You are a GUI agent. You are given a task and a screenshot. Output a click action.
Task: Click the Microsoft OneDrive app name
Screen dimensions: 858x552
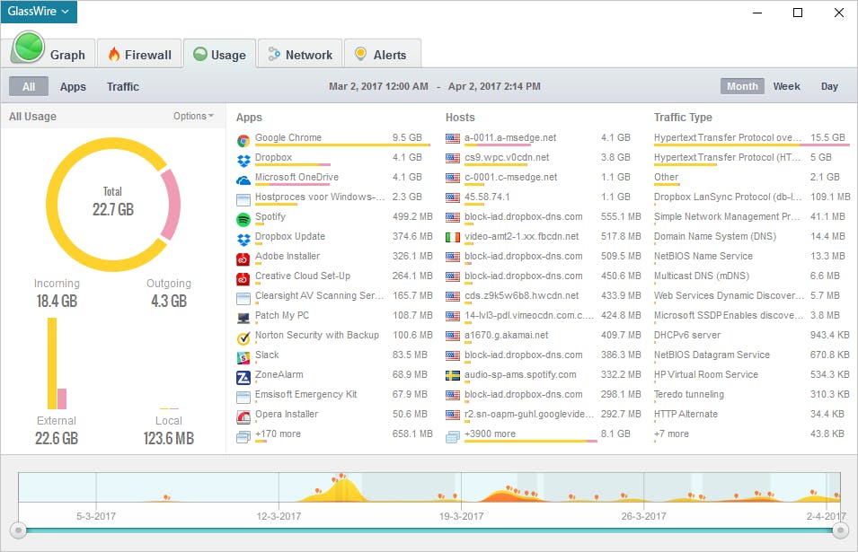(x=296, y=177)
